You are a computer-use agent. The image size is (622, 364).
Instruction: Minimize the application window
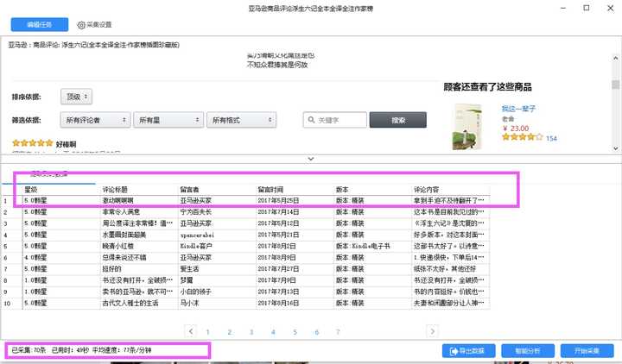[x=563, y=9]
